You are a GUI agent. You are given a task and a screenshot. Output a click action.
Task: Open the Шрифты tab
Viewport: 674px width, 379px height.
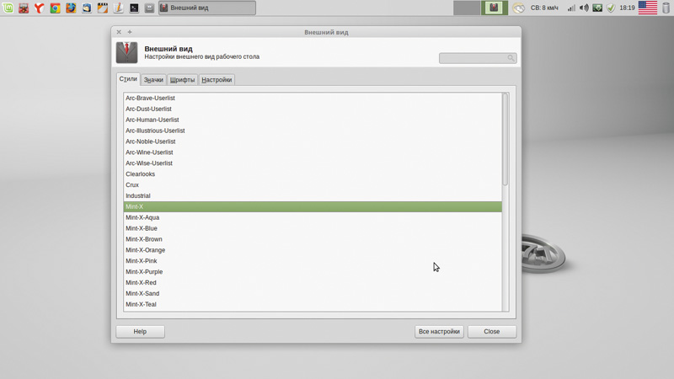point(182,80)
